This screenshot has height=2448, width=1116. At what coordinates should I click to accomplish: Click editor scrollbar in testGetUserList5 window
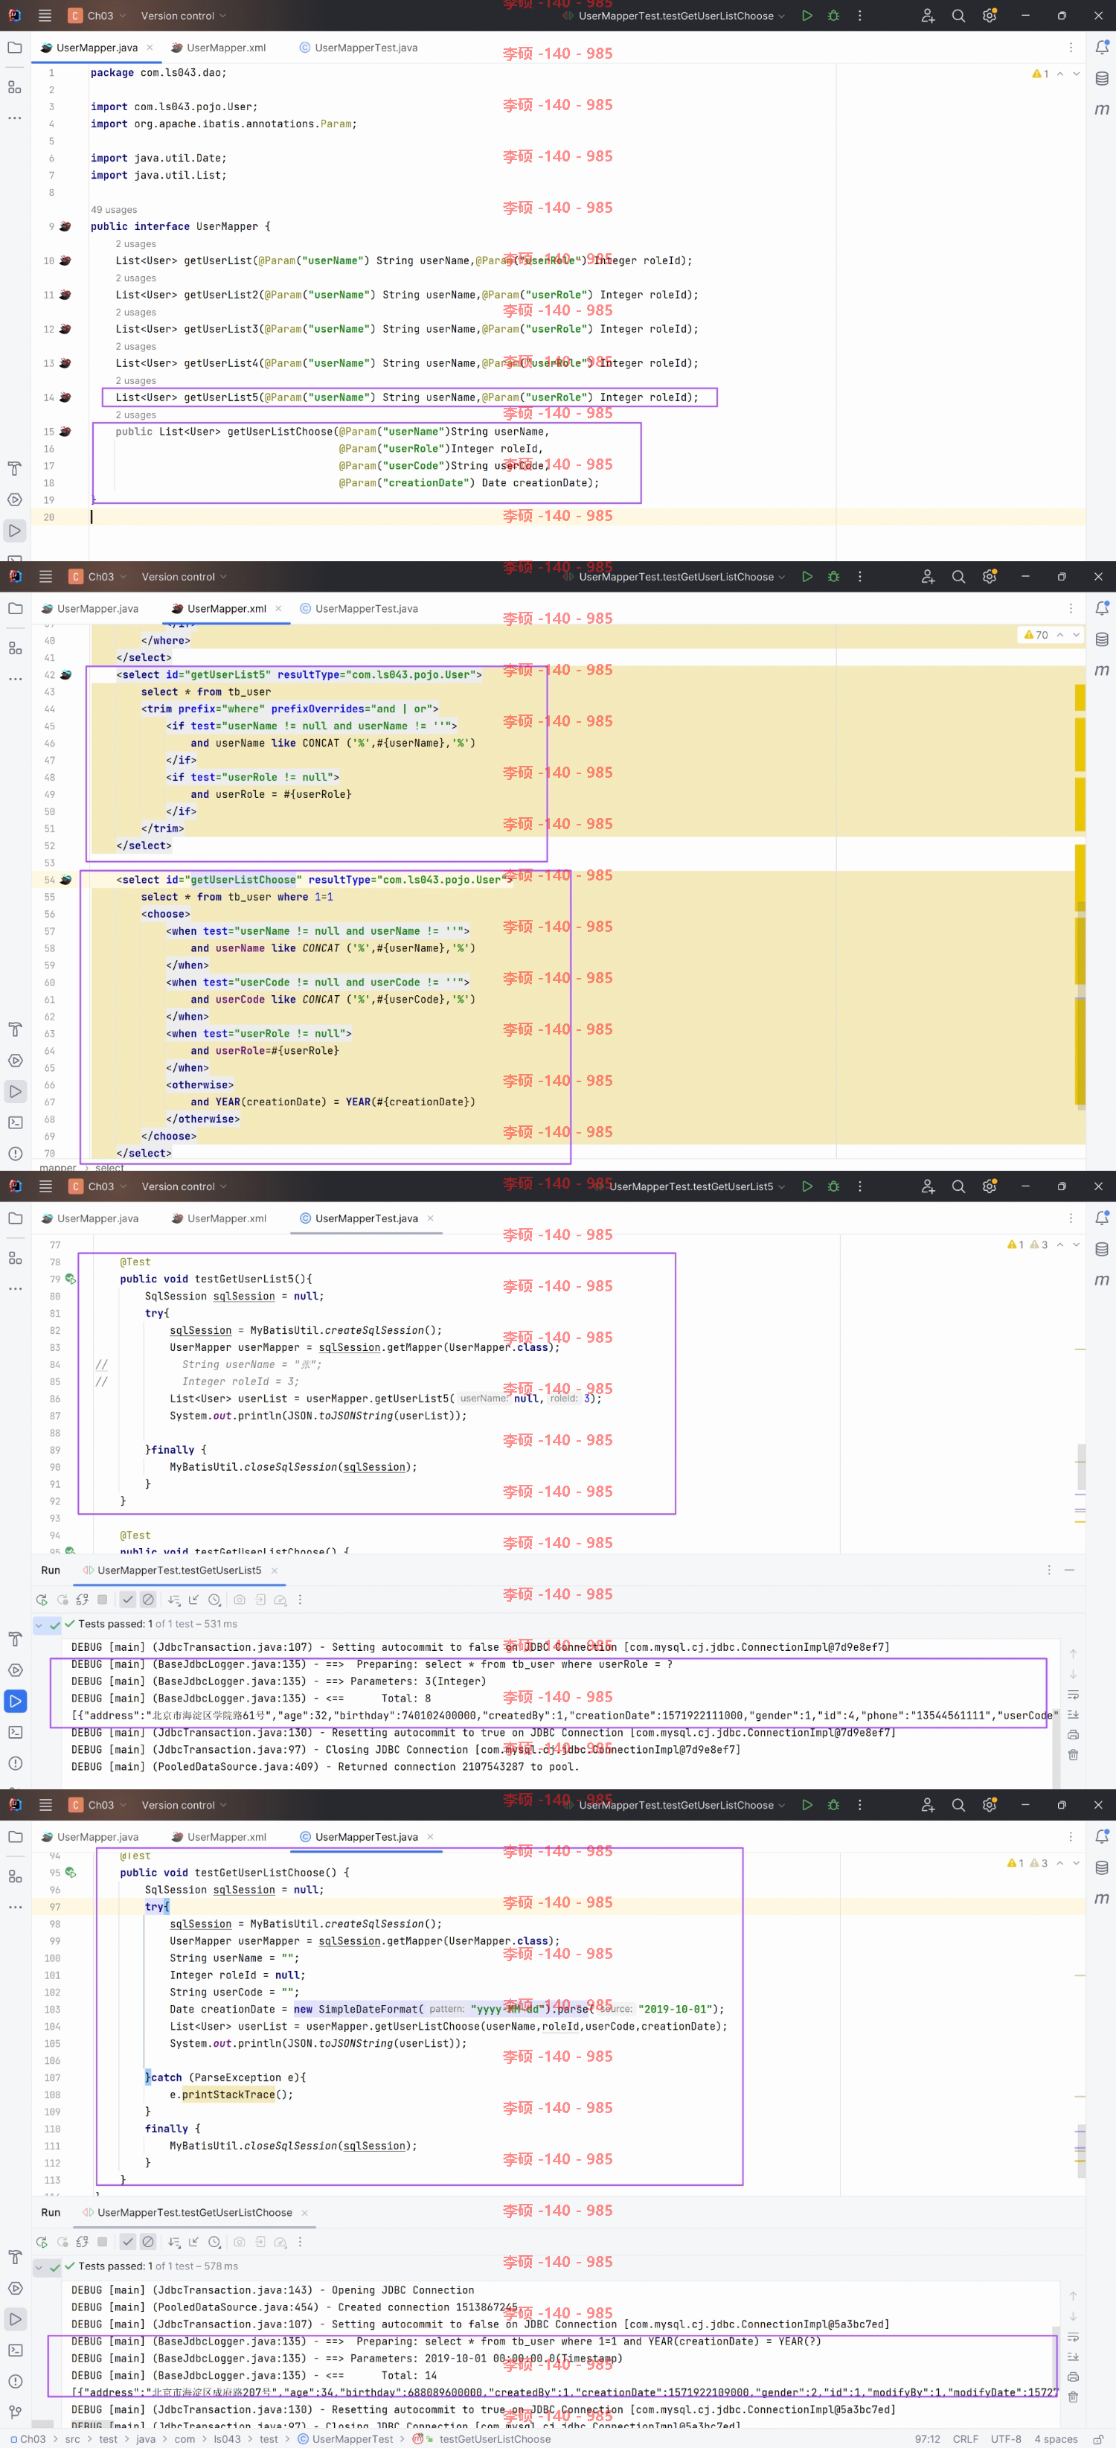coord(1081,1467)
